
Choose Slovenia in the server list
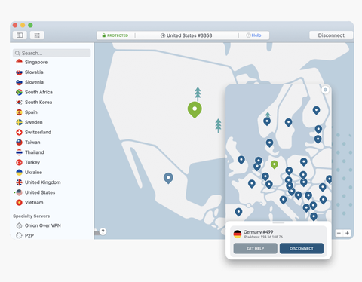tap(34, 82)
